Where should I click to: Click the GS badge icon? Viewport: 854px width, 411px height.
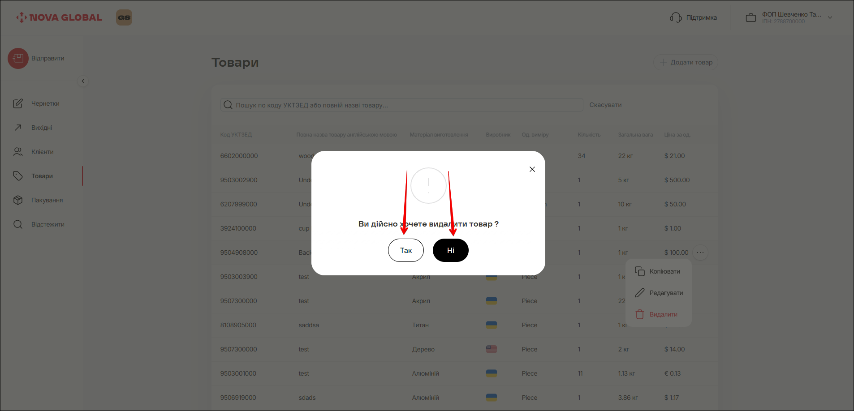(x=124, y=17)
